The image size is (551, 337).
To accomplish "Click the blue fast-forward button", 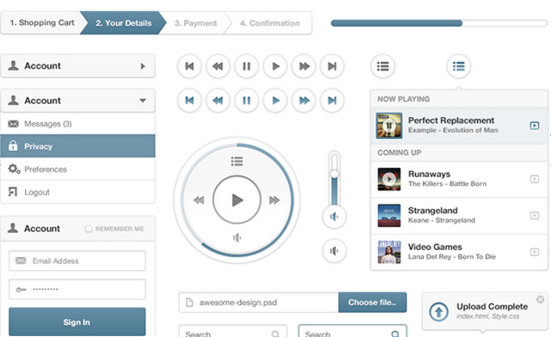I will pyautogui.click(x=304, y=101).
